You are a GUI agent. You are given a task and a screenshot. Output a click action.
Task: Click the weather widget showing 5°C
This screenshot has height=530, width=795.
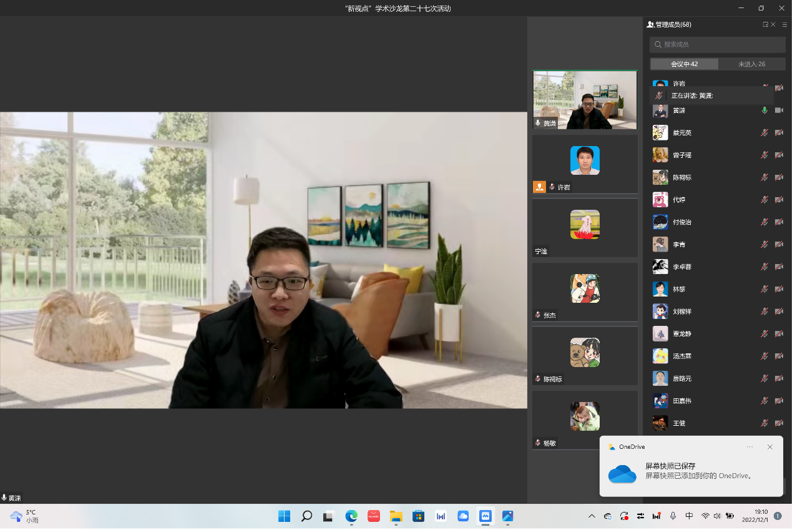coord(25,516)
